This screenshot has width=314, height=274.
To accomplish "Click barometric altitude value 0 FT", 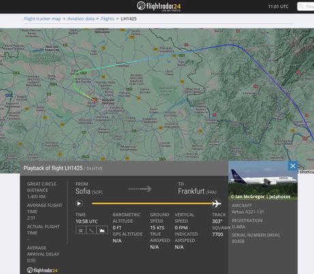I will point(117,228).
